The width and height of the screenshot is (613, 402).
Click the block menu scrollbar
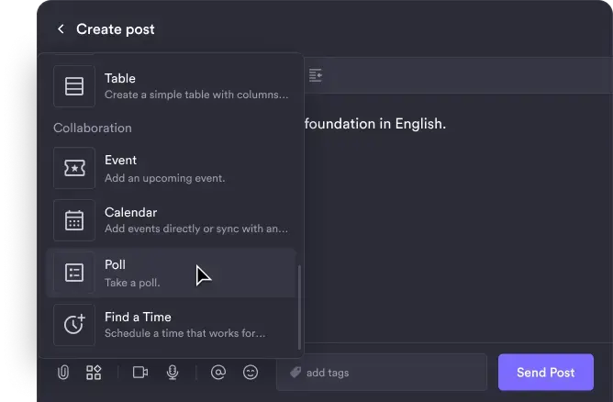click(299, 307)
